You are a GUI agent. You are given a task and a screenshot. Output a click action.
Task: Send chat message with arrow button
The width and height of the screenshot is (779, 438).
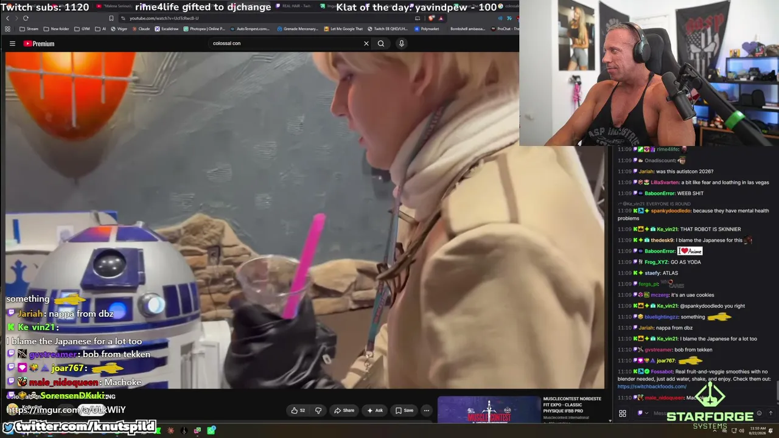click(771, 414)
